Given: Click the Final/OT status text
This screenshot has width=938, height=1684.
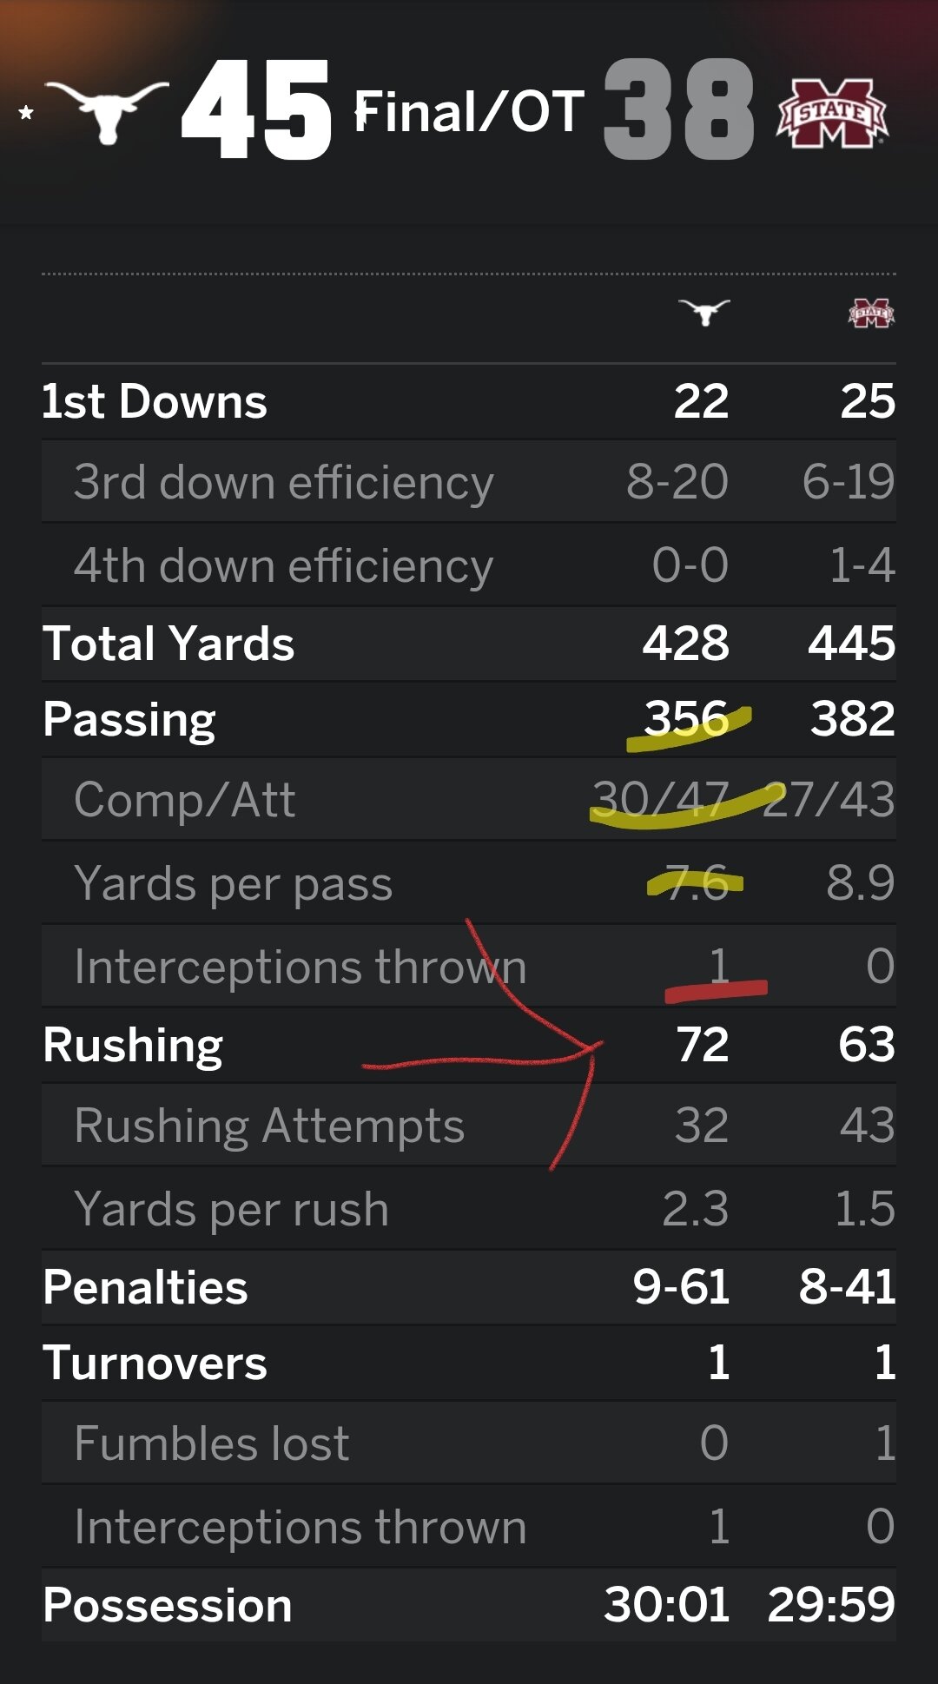Looking at the screenshot, I should pyautogui.click(x=469, y=112).
